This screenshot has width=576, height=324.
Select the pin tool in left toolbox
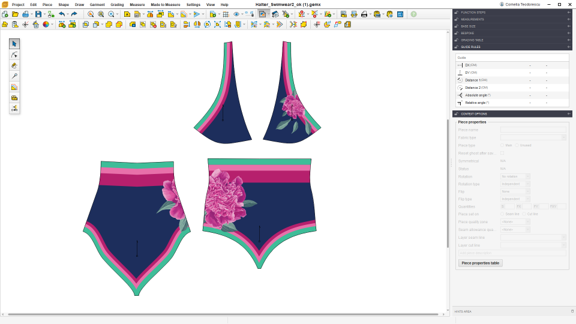tap(14, 76)
